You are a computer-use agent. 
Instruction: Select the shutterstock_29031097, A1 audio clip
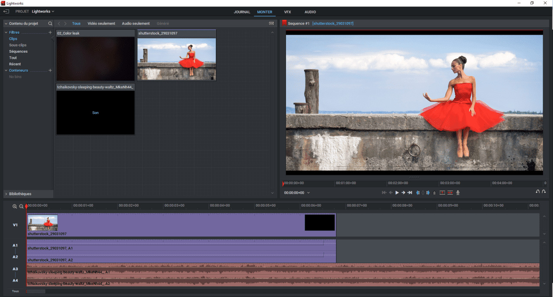tap(181, 246)
